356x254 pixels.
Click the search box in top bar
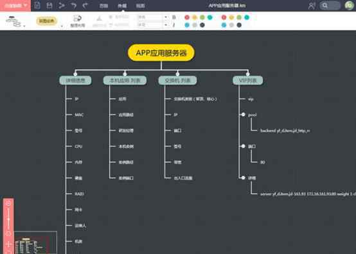click(330, 5)
